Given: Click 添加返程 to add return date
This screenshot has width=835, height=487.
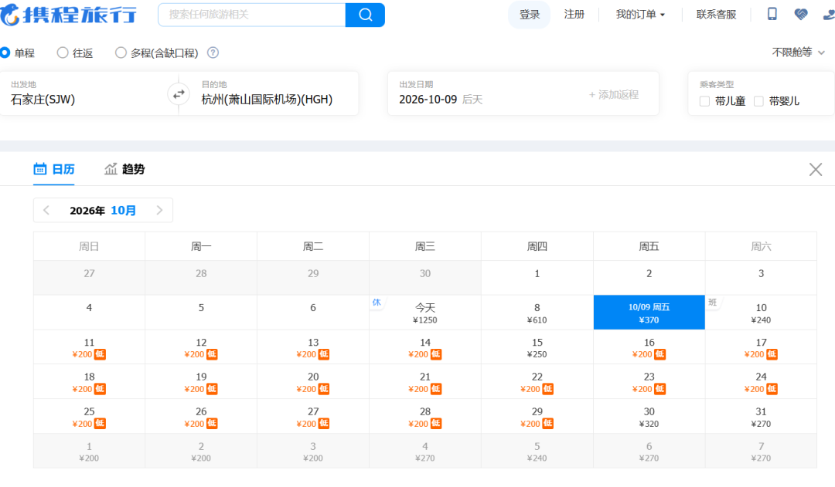Looking at the screenshot, I should (x=613, y=95).
